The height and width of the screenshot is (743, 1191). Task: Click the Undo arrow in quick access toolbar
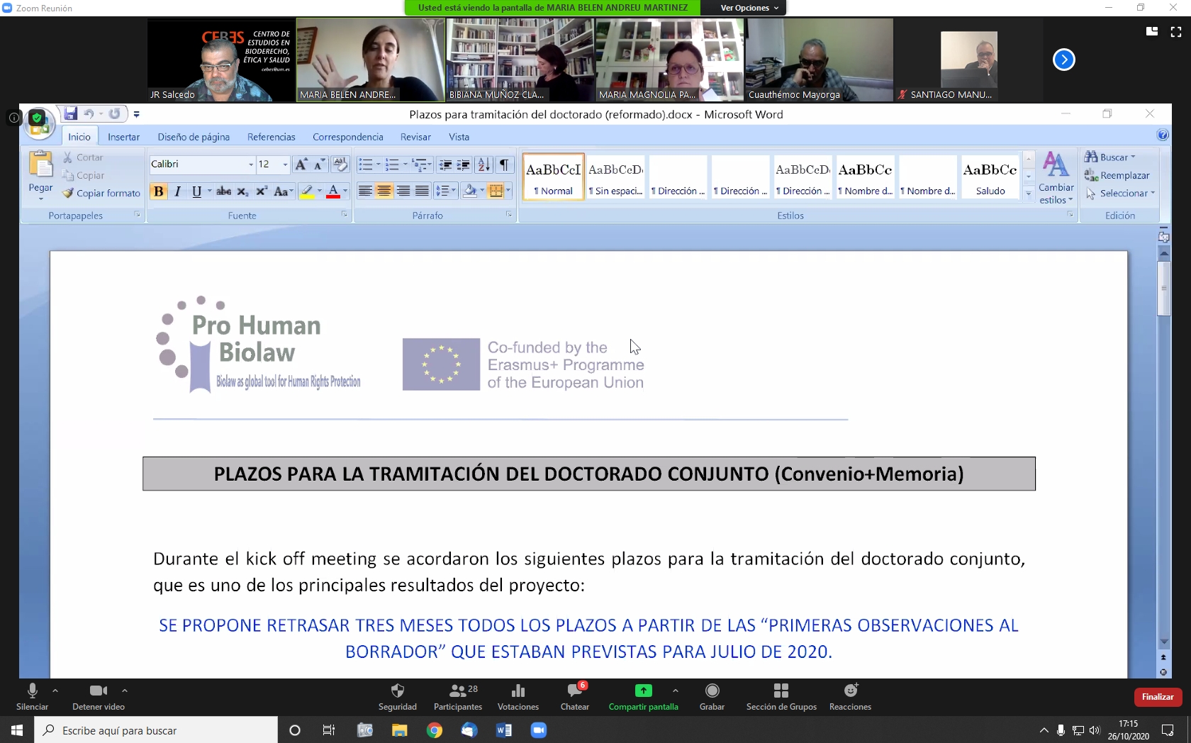point(89,113)
